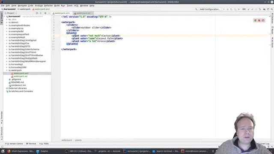Switch to OBS window in taskbar
This screenshot has width=274, height=154.
[x=79, y=151]
